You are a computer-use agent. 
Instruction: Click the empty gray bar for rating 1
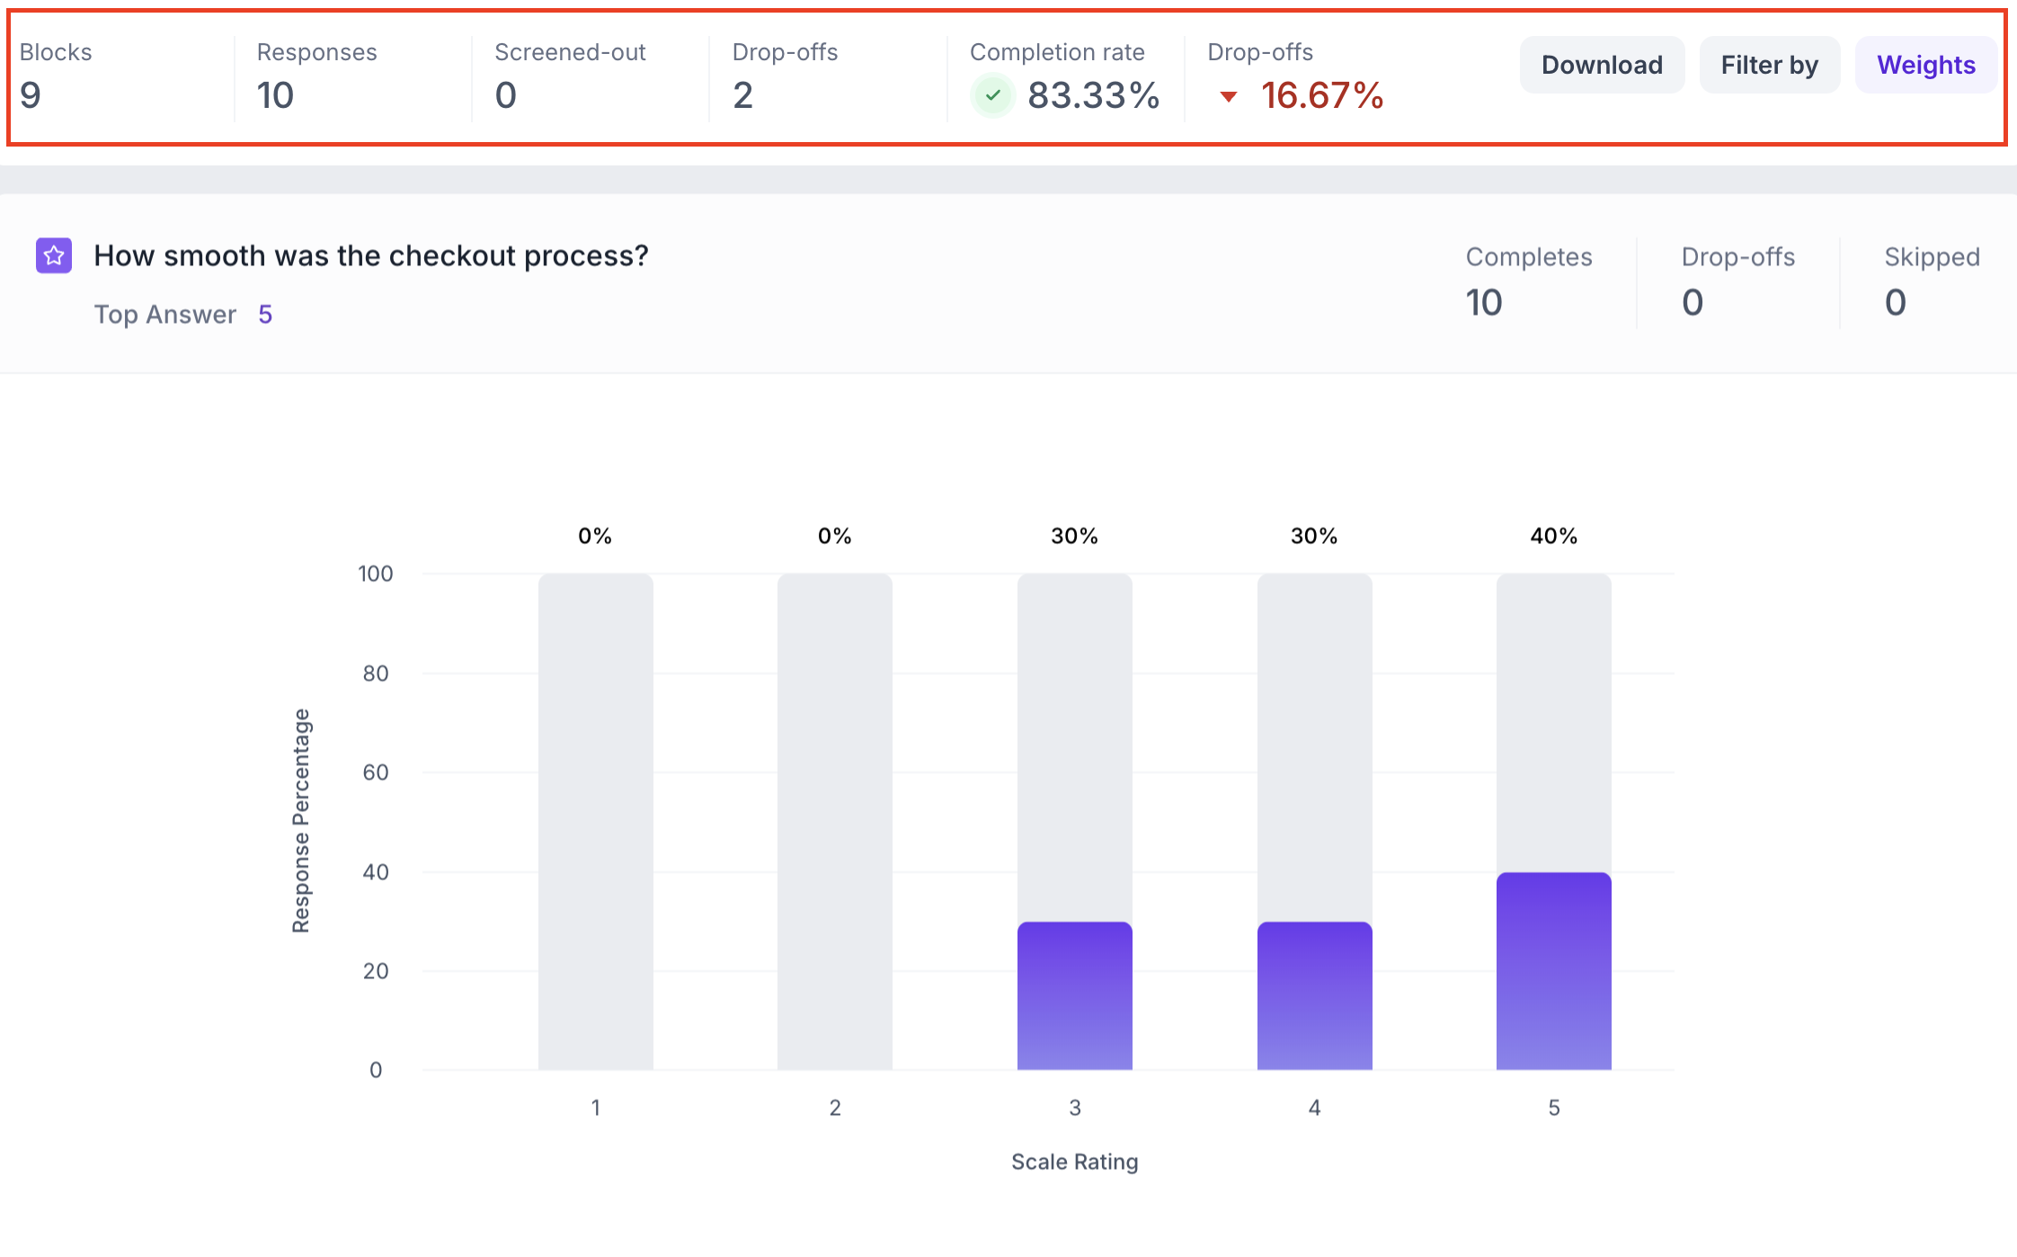595,820
